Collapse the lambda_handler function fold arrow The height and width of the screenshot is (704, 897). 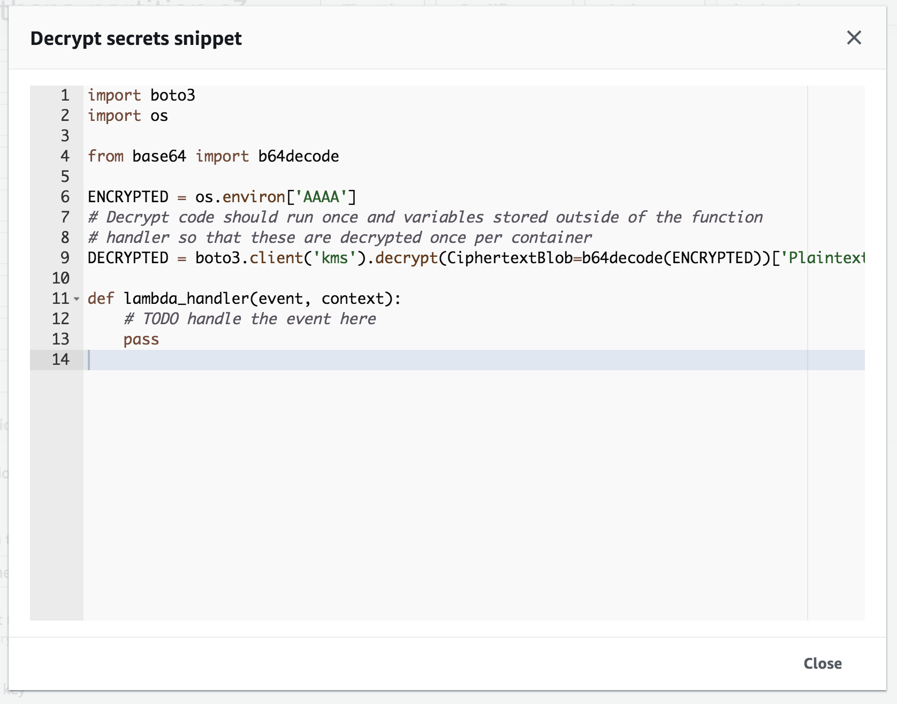click(77, 299)
